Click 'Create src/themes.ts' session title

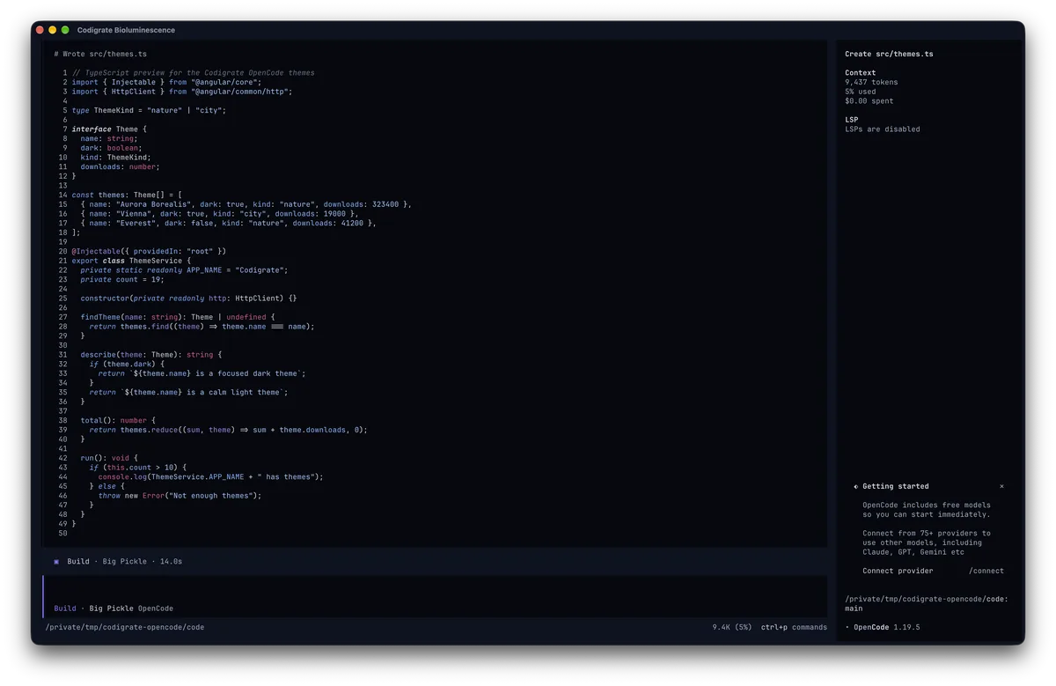889,54
